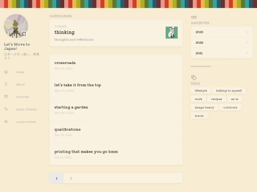Select page 1 in pagination
This screenshot has width=257, height=192.
pos(57,178)
